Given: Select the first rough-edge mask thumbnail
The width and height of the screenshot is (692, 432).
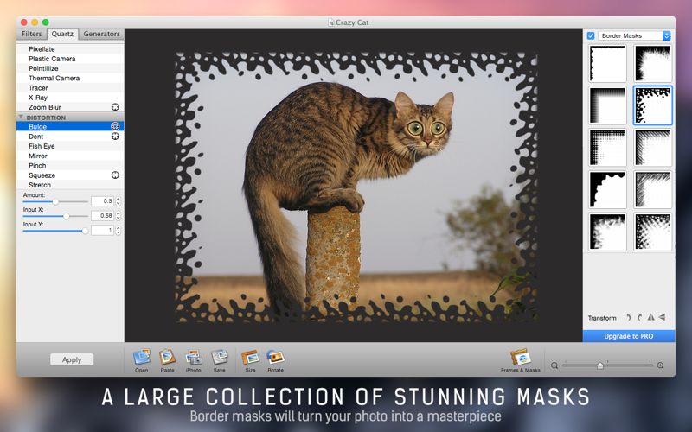Looking at the screenshot, I should pyautogui.click(x=608, y=63).
